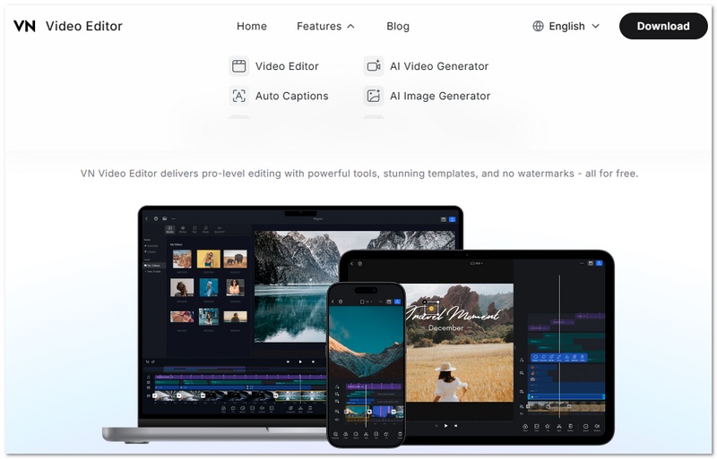Screen dimensions: 717x459
Task: Select the AI Video Generator icon
Action: tap(373, 66)
